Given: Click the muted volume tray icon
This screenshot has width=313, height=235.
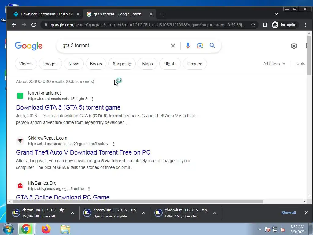Looking at the screenshot, I should pyautogui.click(x=282, y=229).
